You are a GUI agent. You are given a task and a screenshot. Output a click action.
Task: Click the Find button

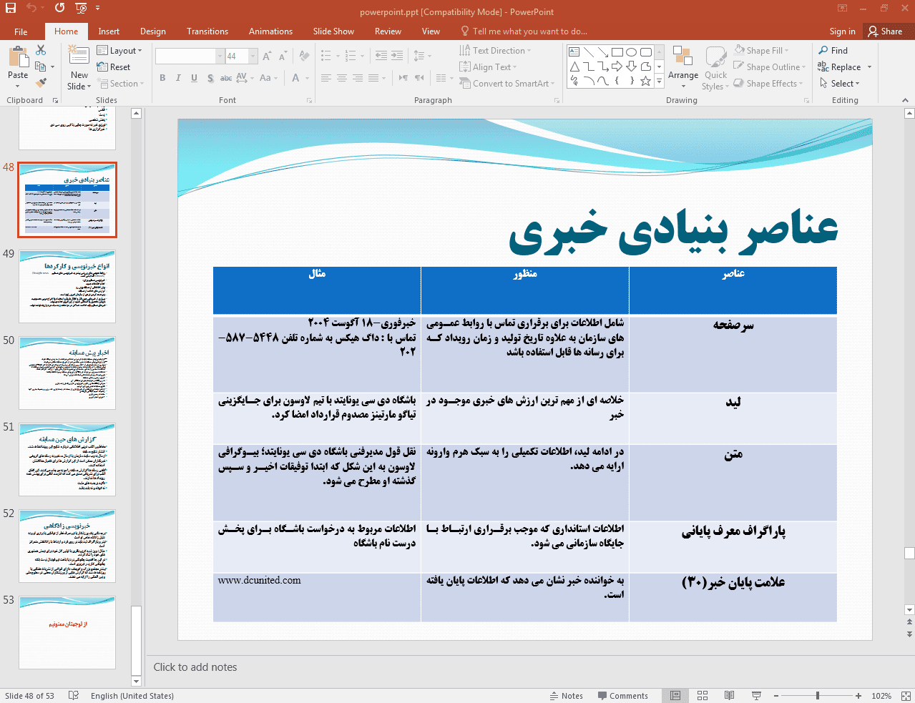pyautogui.click(x=833, y=51)
